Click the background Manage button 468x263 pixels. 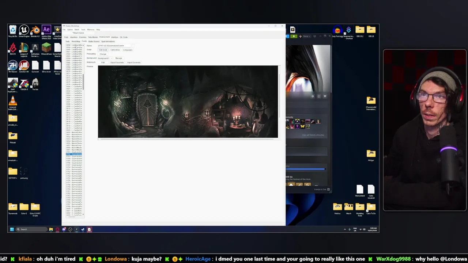[x=119, y=58]
